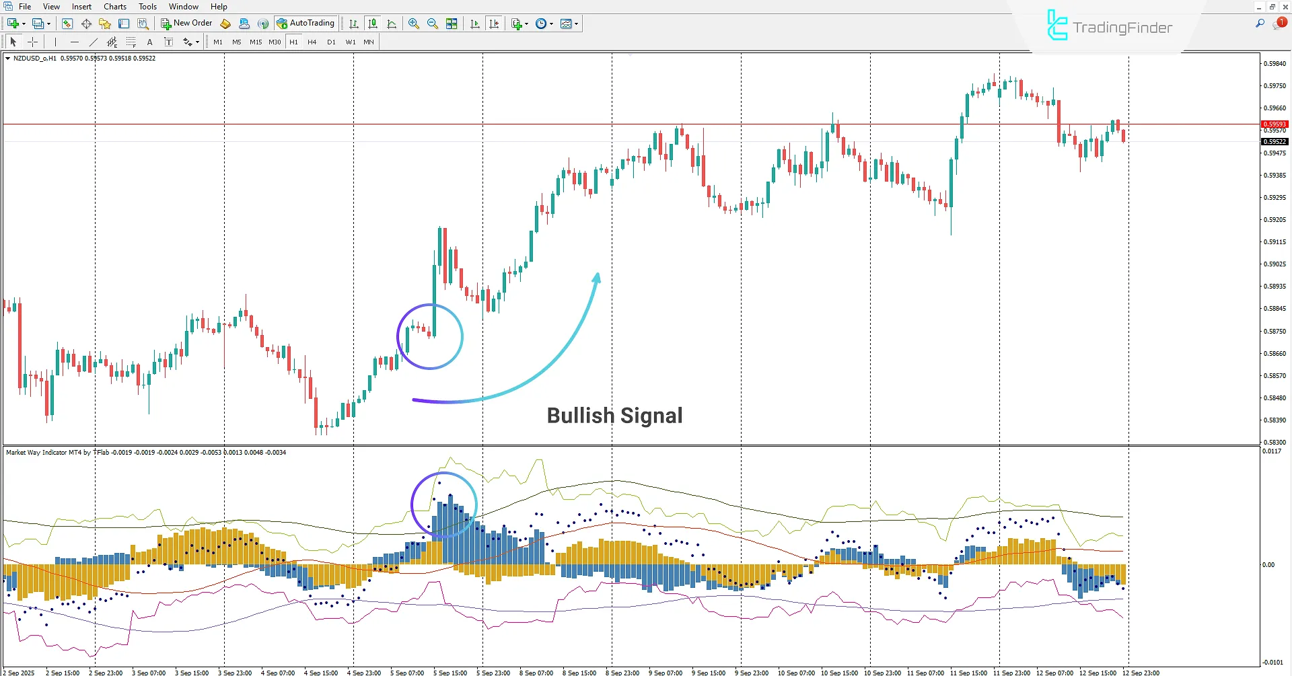This screenshot has height=676, width=1292.
Task: Select the Crosshair tool
Action: [32, 42]
